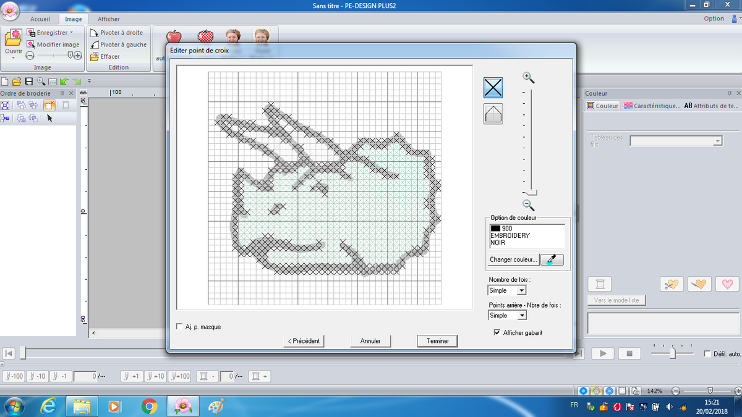Viewport: 742px width, 417px height.
Task: Click the black 900 color swatch
Action: coord(495,229)
